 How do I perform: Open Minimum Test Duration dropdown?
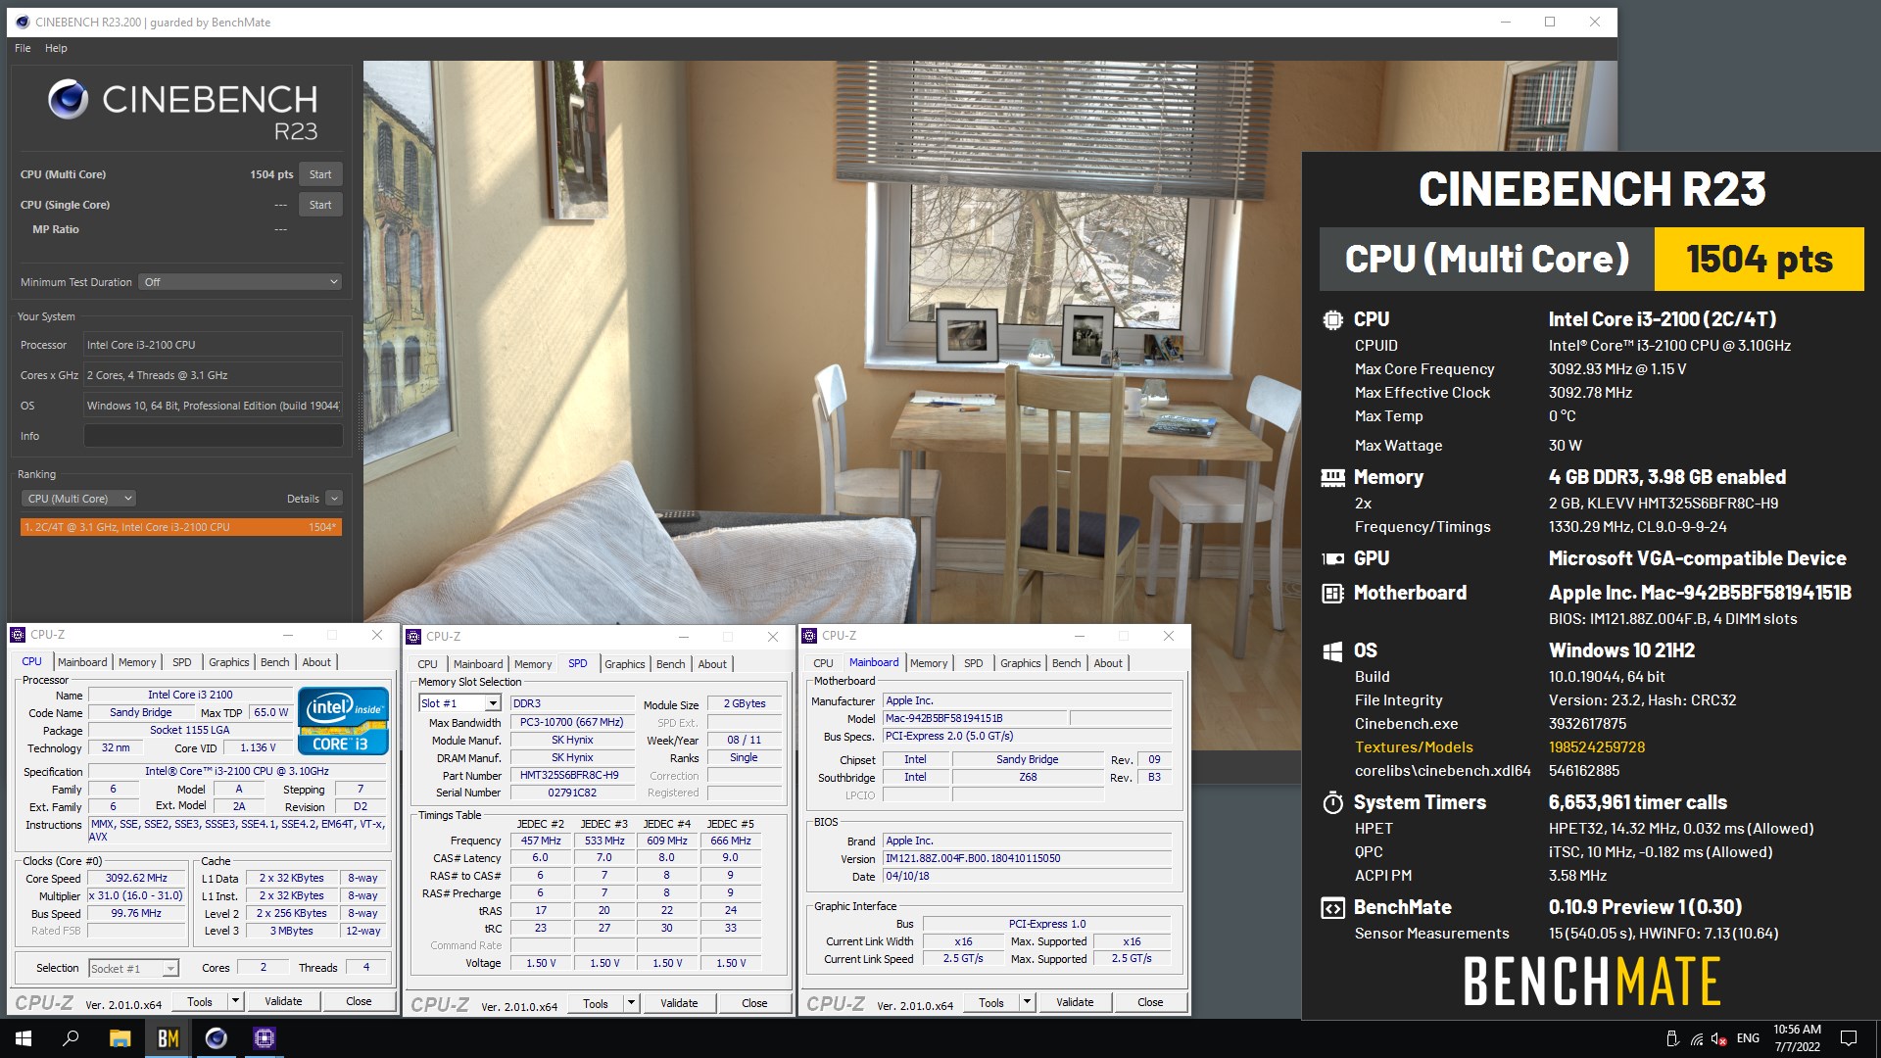tap(240, 282)
